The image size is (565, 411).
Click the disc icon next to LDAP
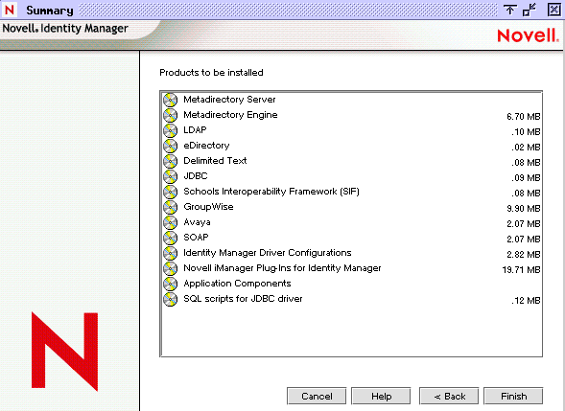click(171, 130)
